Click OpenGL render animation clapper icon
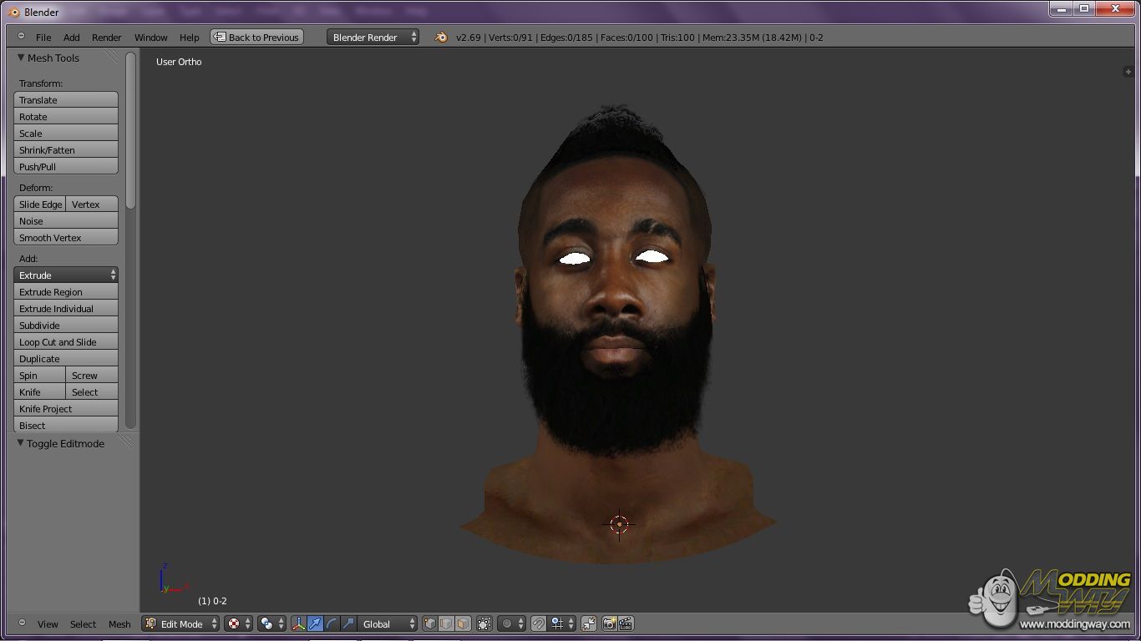This screenshot has width=1141, height=641. [626, 623]
